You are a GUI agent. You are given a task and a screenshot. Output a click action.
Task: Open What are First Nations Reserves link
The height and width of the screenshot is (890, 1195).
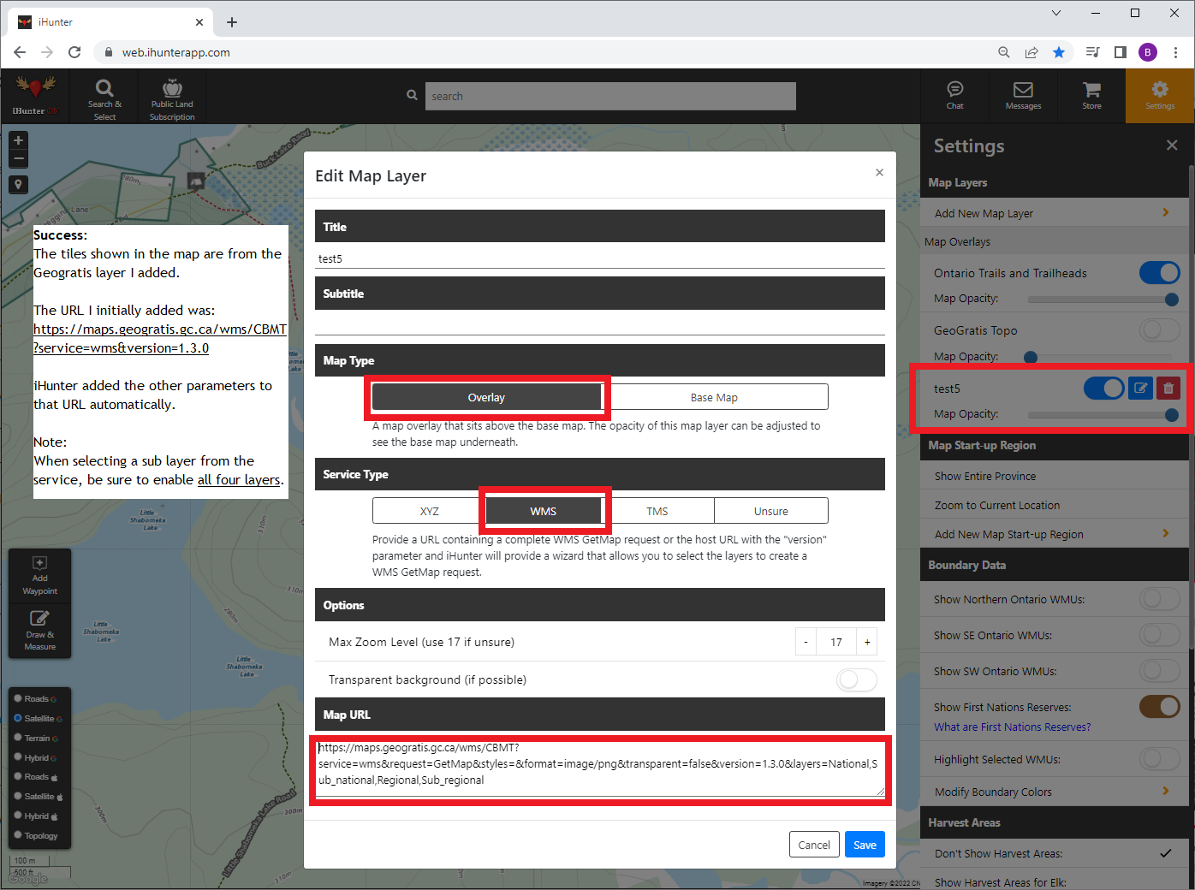coord(1012,727)
